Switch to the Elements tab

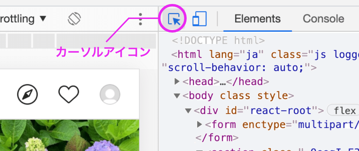[x=257, y=19]
